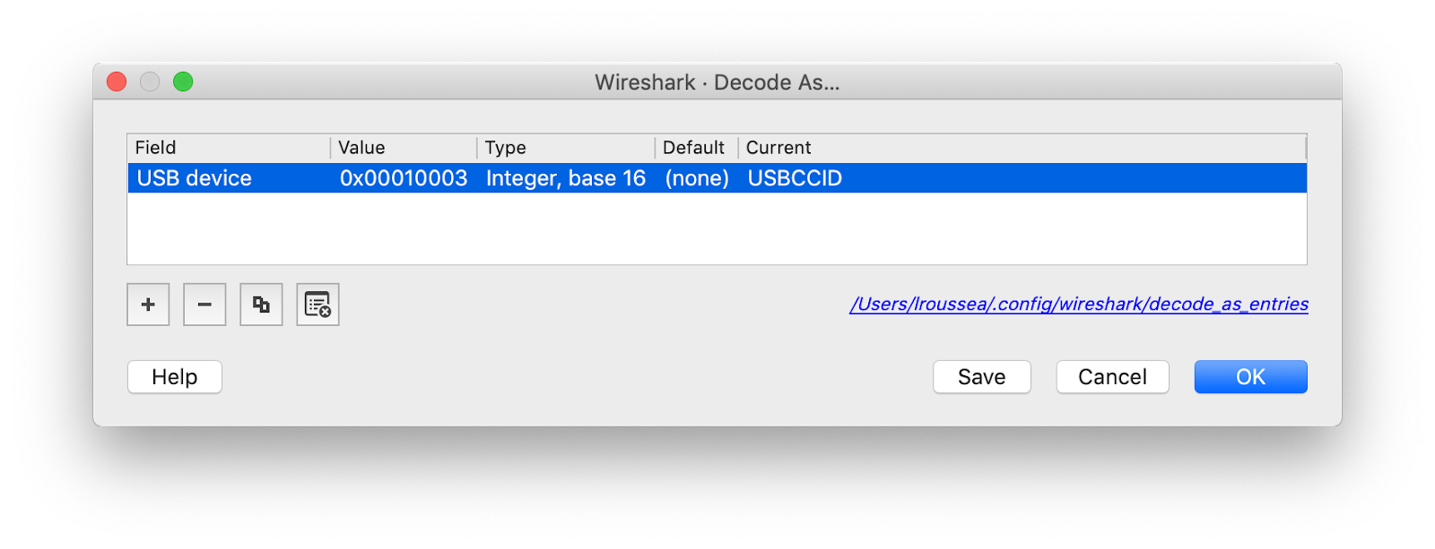Click the green zoom window button

coord(183,81)
